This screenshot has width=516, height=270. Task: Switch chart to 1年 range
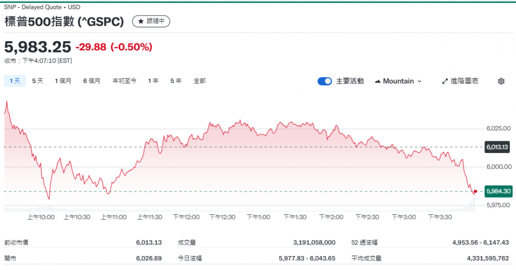(153, 81)
